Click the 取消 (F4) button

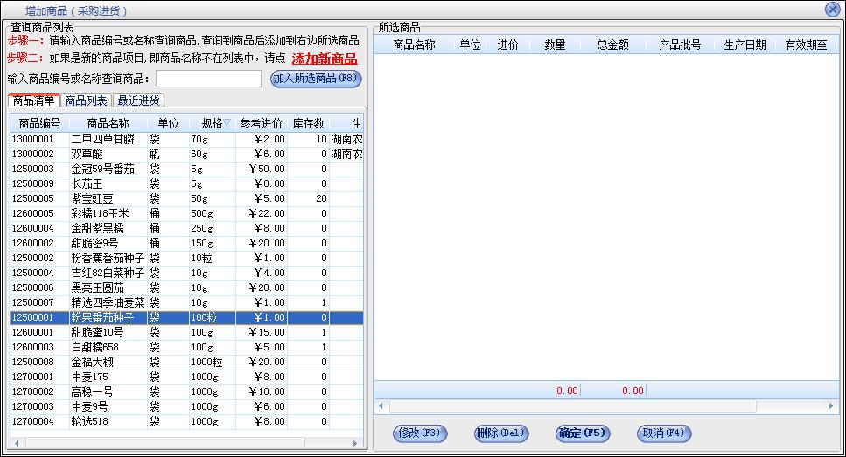pos(664,433)
